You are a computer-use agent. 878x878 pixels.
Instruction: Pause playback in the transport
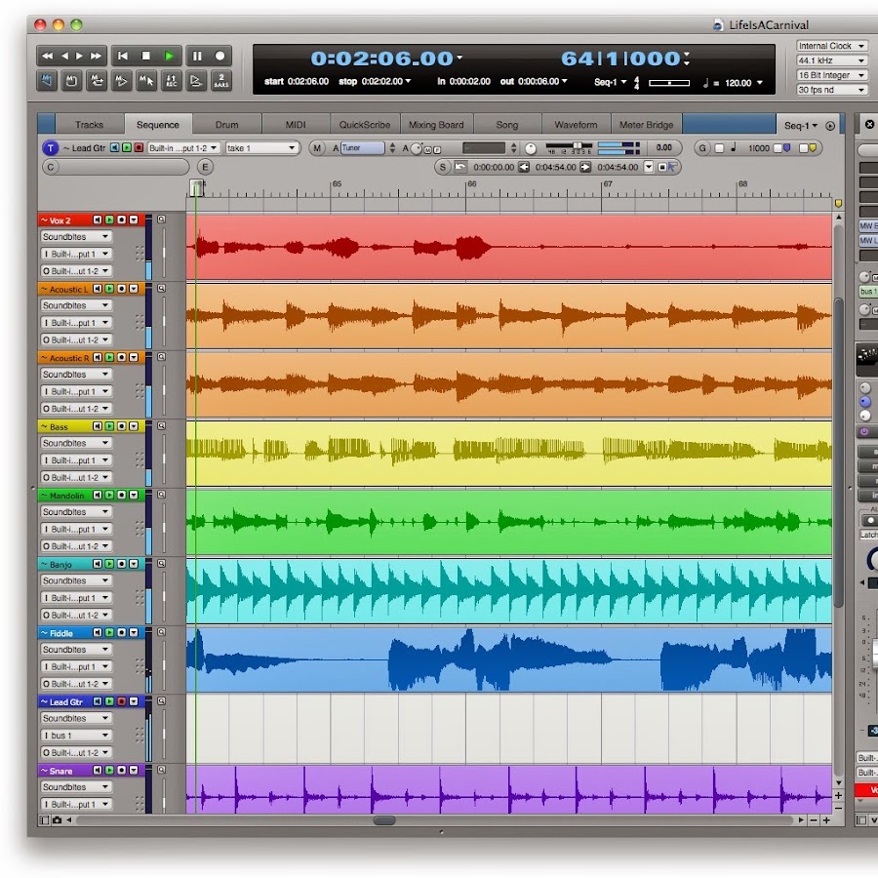197,56
